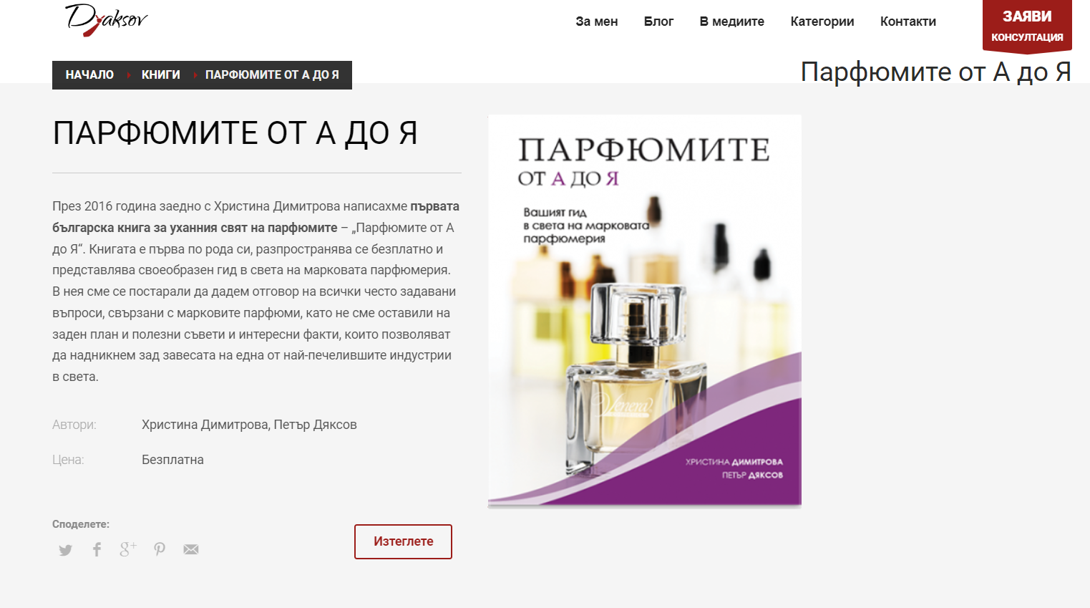The height and width of the screenshot is (608, 1090).
Task: Share the book on Twitter
Action: [66, 550]
